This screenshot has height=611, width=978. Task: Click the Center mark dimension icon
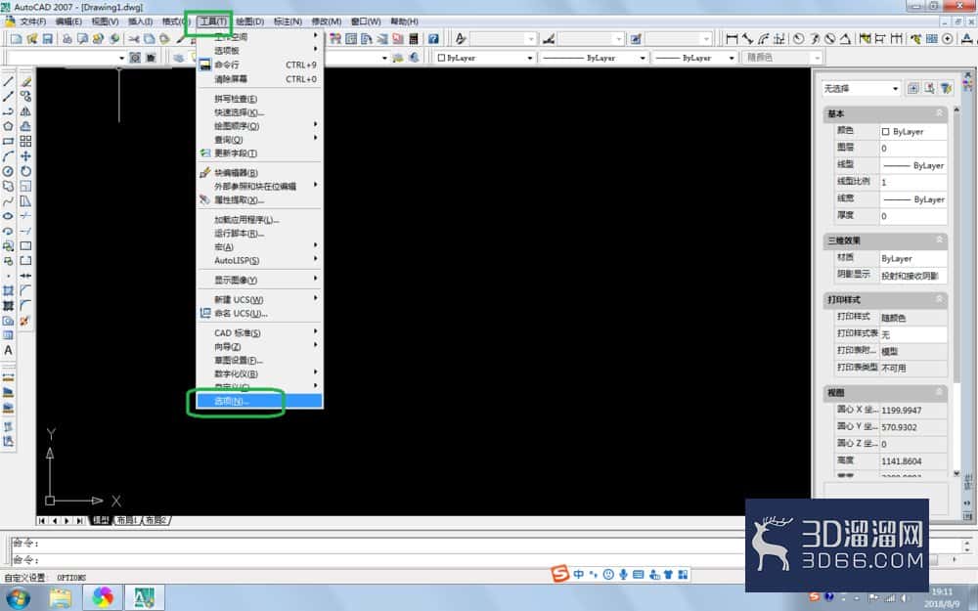(948, 39)
